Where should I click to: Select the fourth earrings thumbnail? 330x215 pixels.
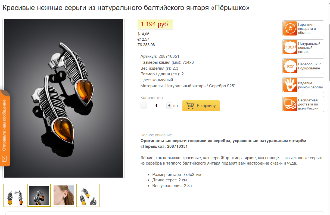coord(88,195)
